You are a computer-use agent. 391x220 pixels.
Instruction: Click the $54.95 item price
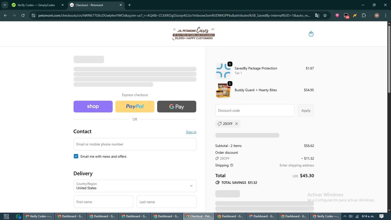pos(309,90)
